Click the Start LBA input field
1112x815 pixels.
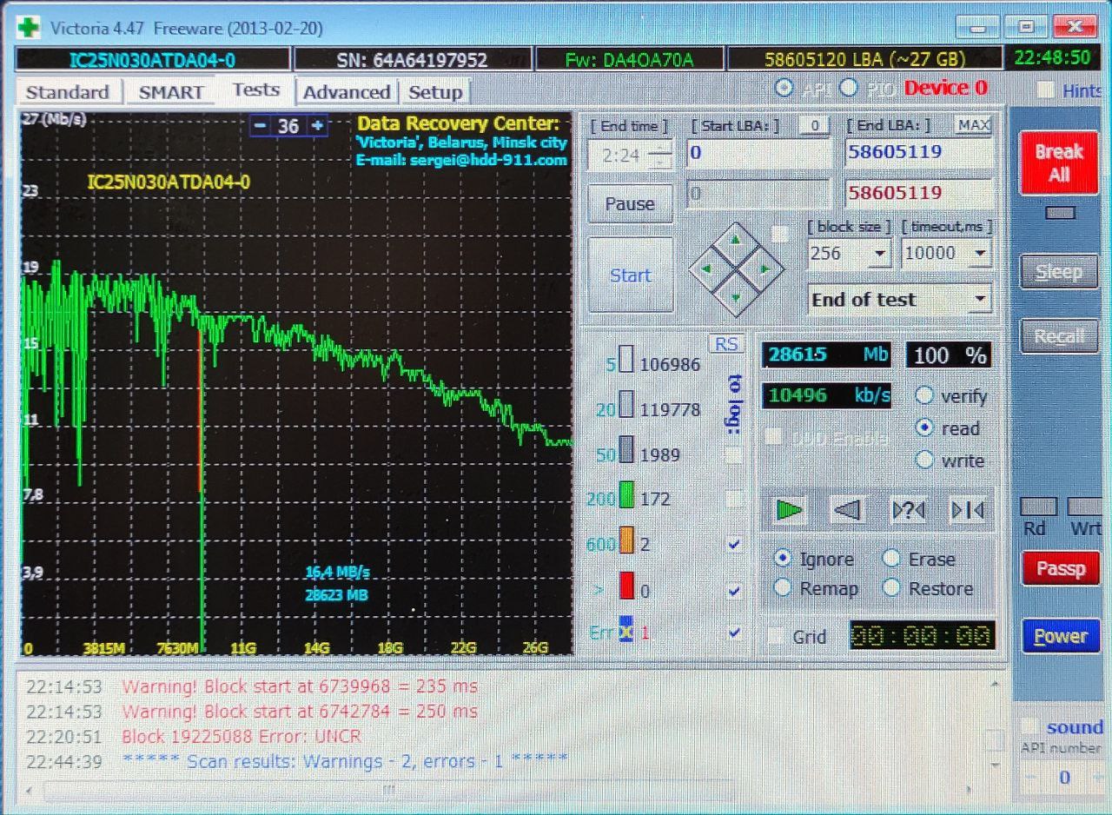pos(758,154)
